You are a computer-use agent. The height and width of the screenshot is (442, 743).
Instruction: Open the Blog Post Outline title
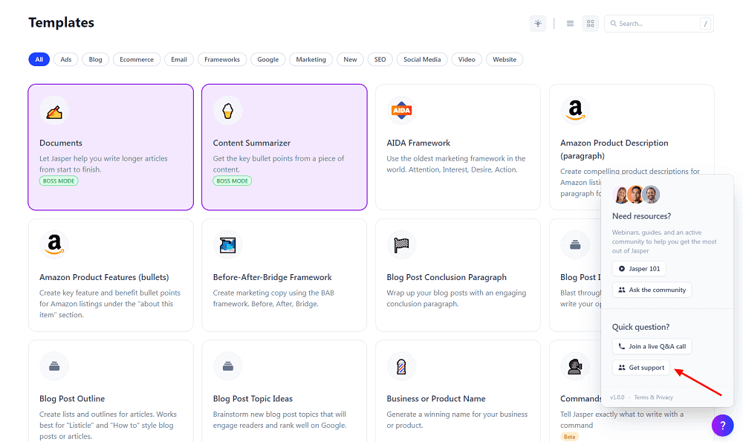pos(72,399)
